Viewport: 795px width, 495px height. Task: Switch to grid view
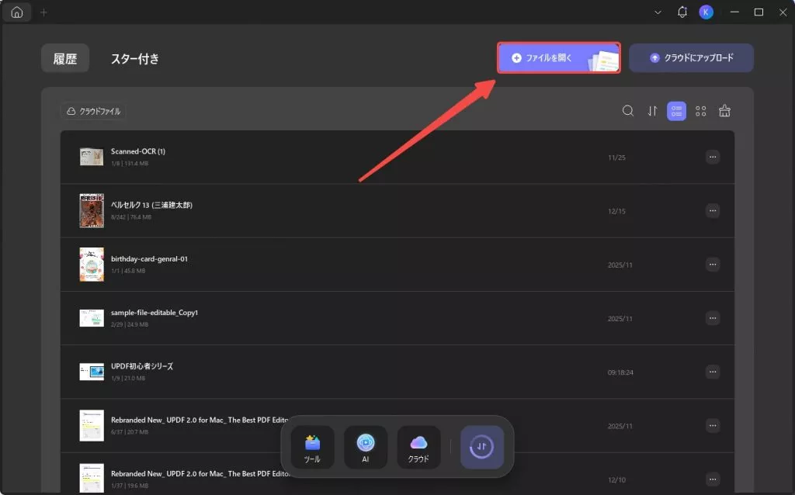[701, 111]
